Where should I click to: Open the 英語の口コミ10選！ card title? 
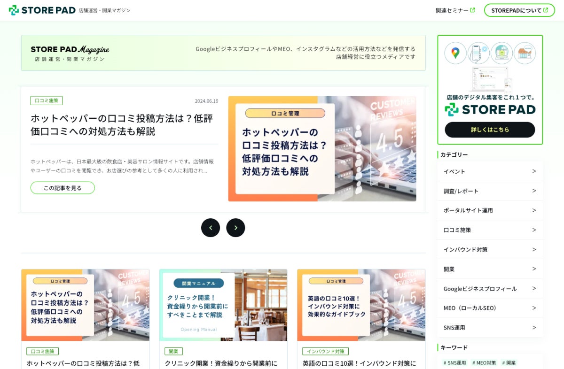pos(359,363)
